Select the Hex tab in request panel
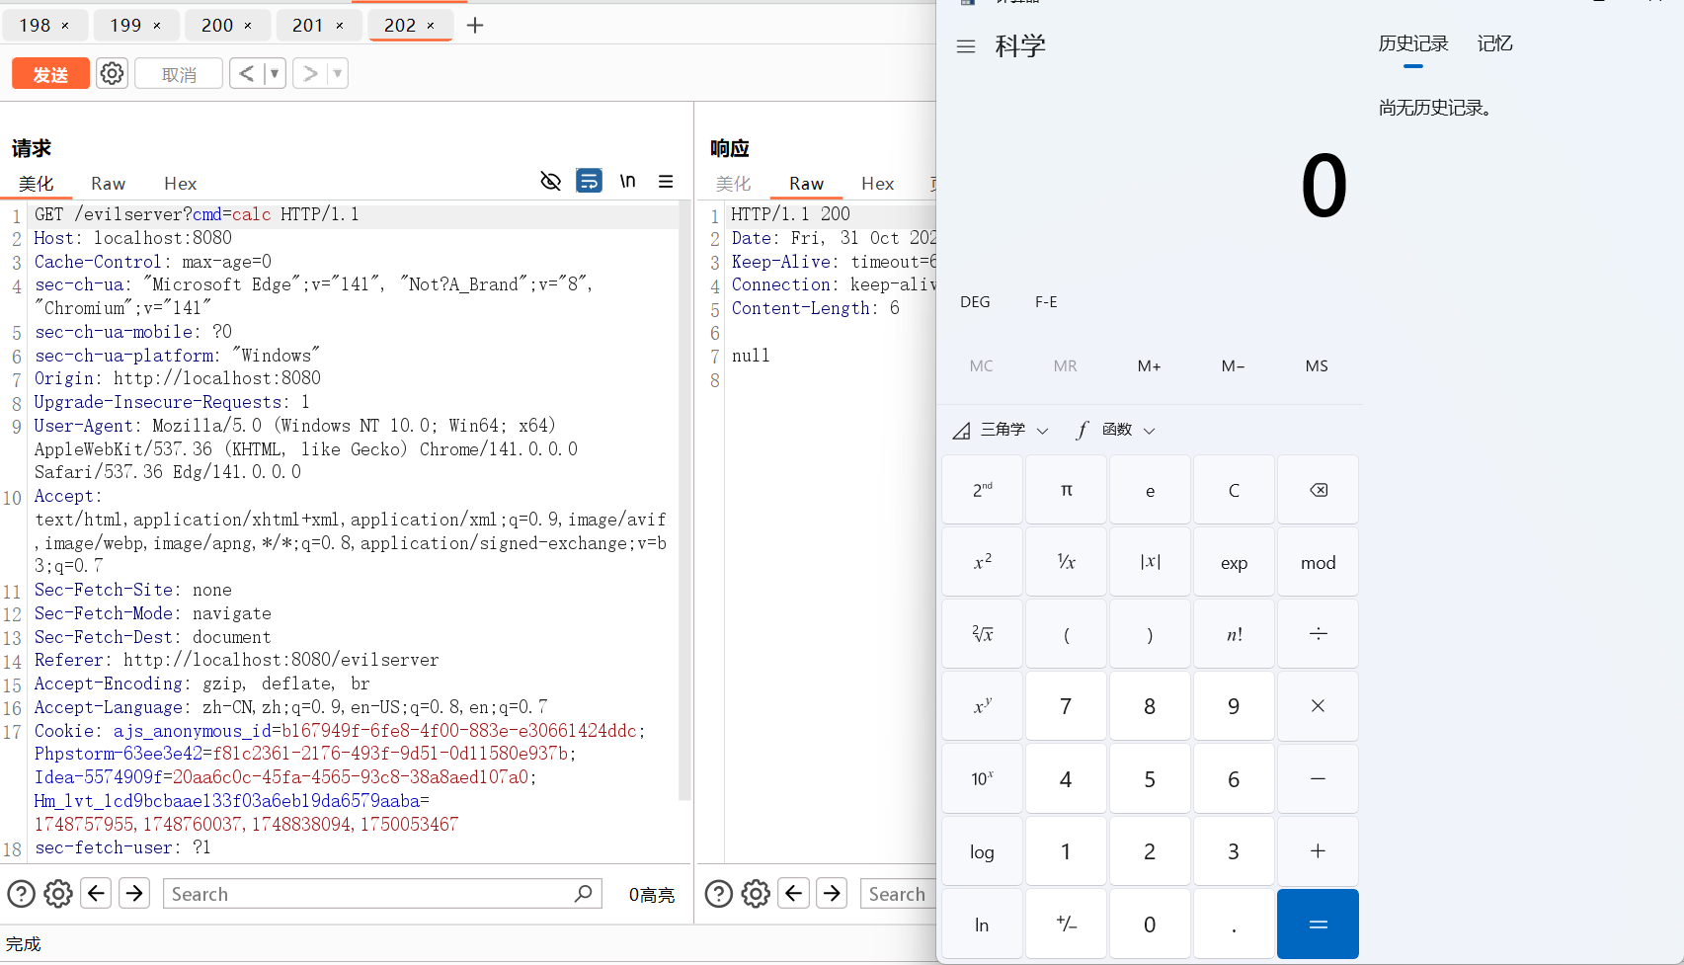This screenshot has width=1684, height=965. pyautogui.click(x=180, y=184)
